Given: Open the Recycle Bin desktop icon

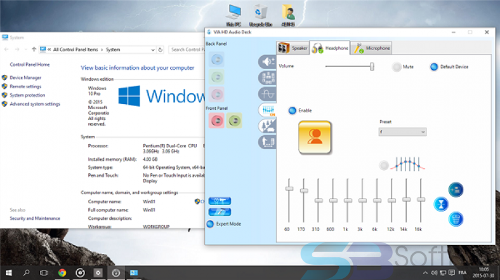Looking at the screenshot, I should point(261,15).
